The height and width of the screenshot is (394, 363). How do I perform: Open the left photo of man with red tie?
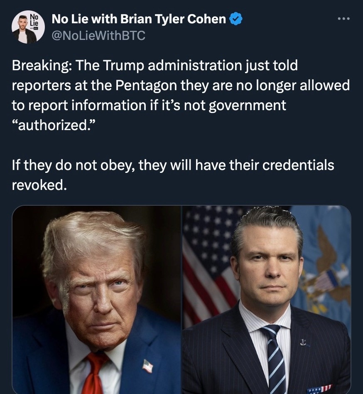point(97,300)
